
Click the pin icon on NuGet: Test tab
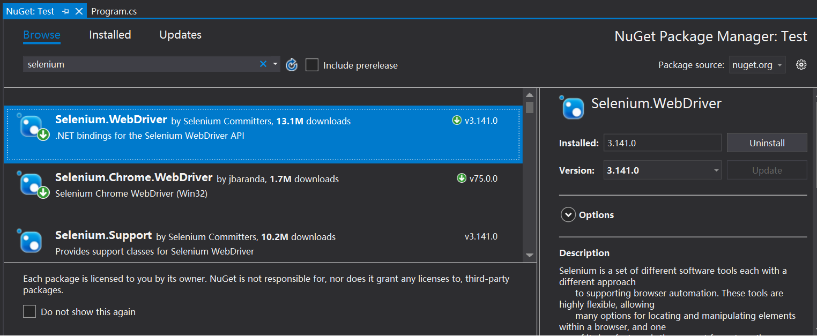[66, 11]
